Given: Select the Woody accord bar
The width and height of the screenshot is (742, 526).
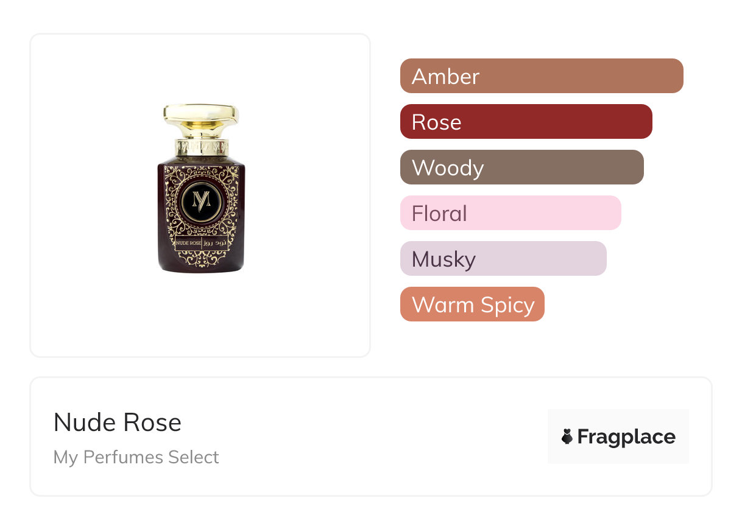Looking at the screenshot, I should pyautogui.click(x=521, y=167).
